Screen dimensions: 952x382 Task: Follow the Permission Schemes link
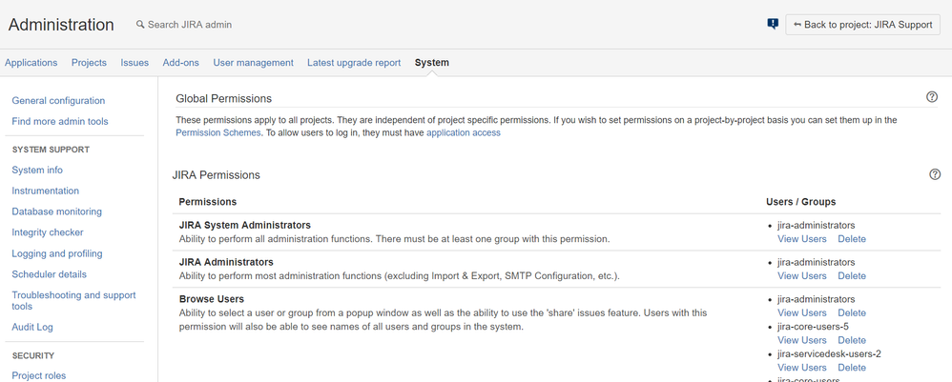[x=218, y=132]
